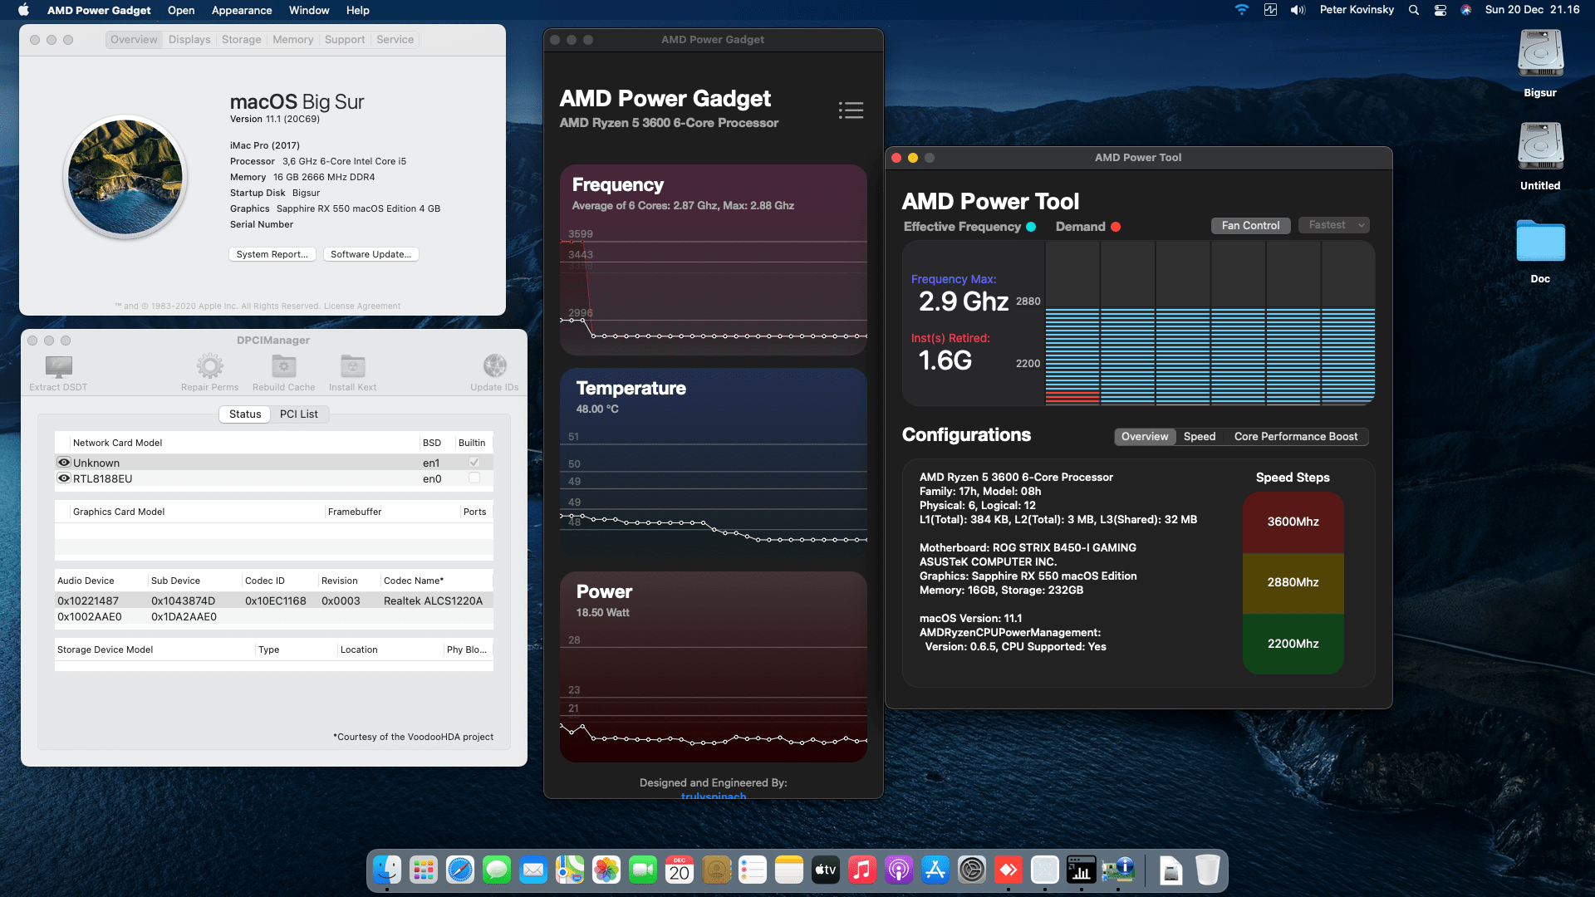The width and height of the screenshot is (1595, 897).
Task: Open the Bigsur drive on the desktop
Action: coord(1540,54)
